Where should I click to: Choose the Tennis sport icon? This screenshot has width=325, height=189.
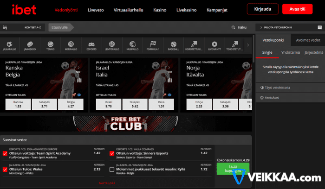51,44
